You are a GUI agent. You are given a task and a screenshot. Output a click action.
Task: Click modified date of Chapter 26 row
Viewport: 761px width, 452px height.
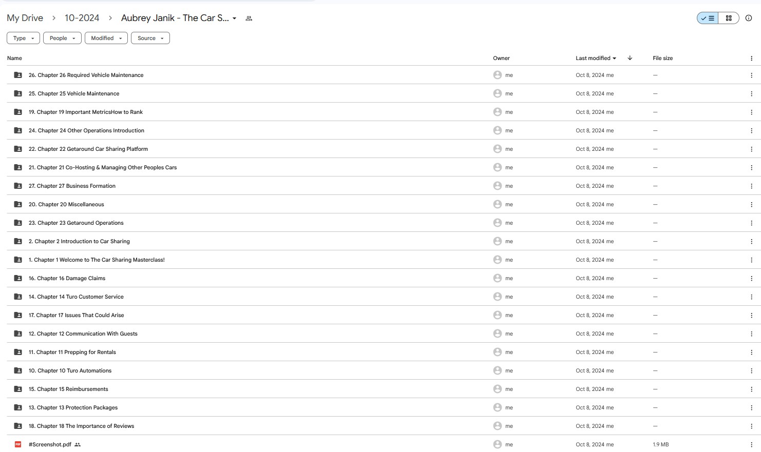click(595, 75)
